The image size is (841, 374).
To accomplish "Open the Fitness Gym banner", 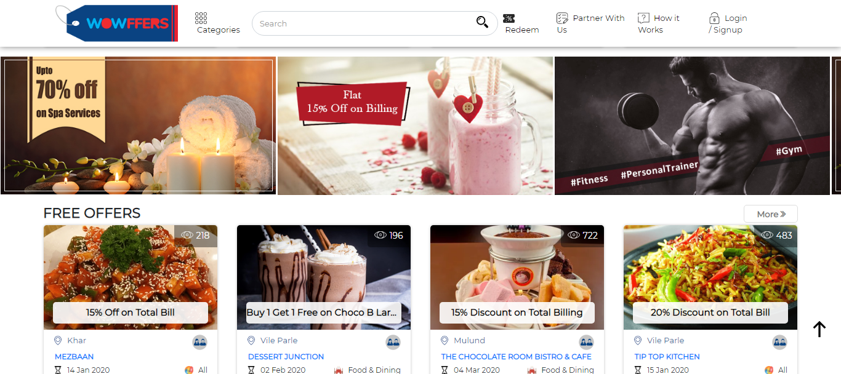I will pyautogui.click(x=692, y=125).
